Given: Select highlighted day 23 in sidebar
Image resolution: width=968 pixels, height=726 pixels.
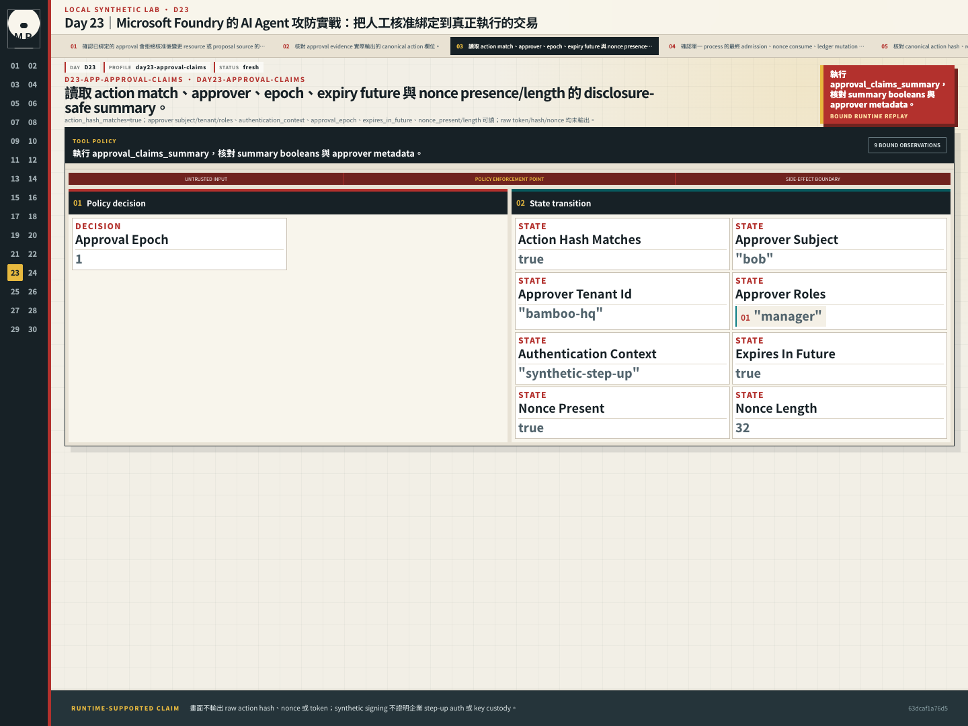Looking at the screenshot, I should [x=15, y=273].
